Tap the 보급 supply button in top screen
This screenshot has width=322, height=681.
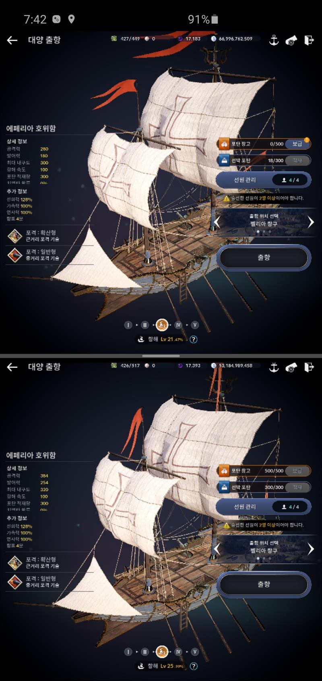[297, 144]
